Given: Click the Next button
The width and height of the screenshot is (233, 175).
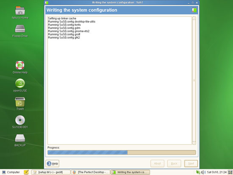Looking at the screenshot, I should pos(191,164).
